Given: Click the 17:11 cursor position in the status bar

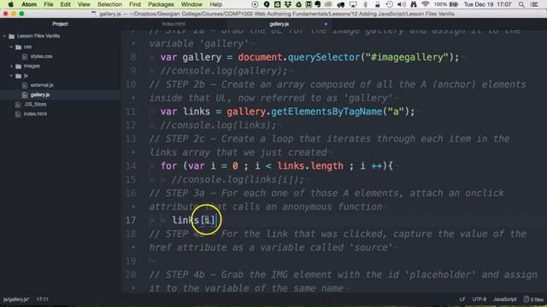Looking at the screenshot, I should coord(43,299).
